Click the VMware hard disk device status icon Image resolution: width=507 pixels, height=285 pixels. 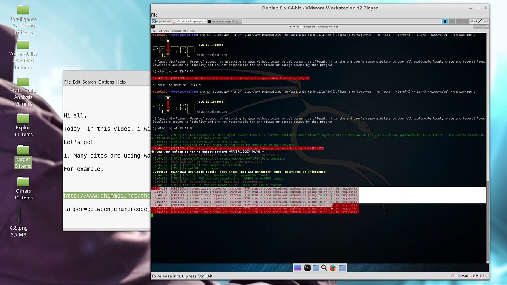(x=452, y=276)
